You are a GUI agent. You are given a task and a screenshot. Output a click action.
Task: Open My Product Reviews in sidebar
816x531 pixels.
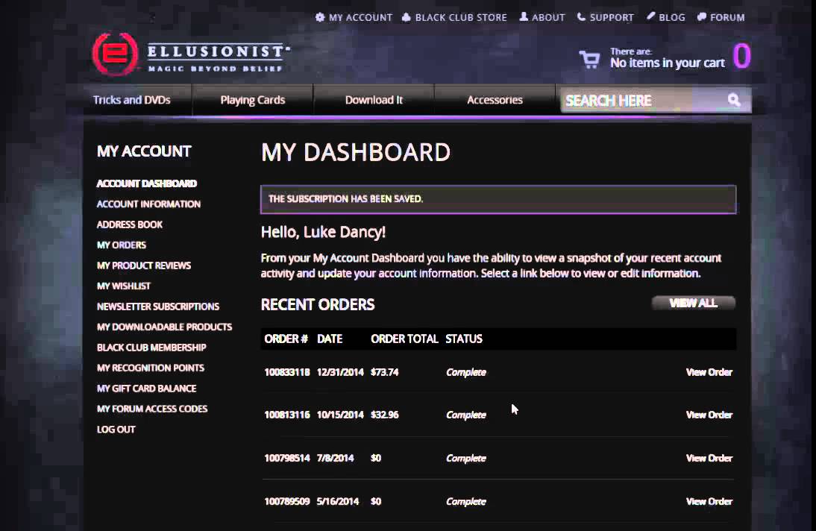(x=144, y=265)
